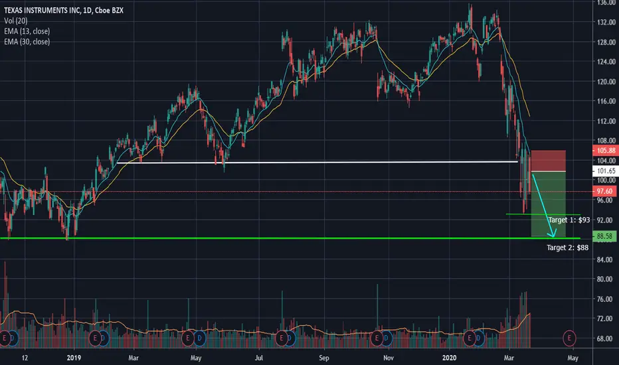Click the 120.00 price axis label
The width and height of the screenshot is (619, 365).
(x=606, y=82)
